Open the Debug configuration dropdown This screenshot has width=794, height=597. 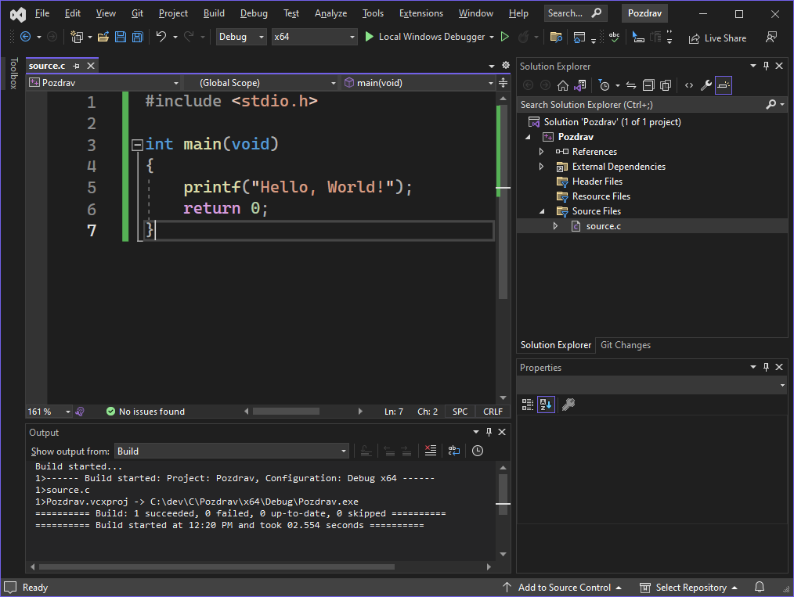tap(241, 37)
